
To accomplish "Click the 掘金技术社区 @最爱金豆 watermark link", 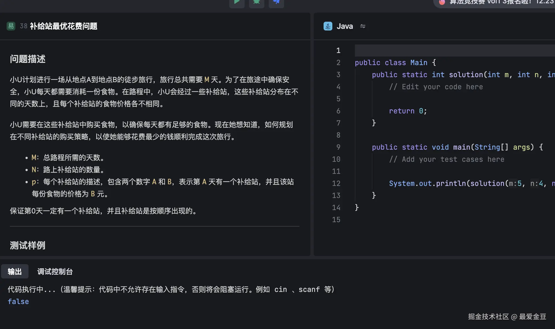I will 507,317.
